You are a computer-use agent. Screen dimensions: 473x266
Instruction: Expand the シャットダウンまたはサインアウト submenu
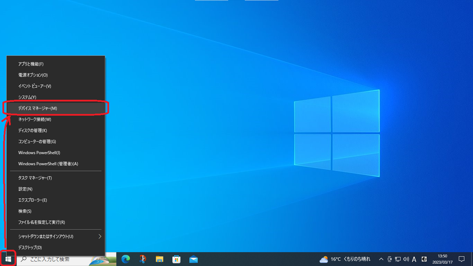55,237
